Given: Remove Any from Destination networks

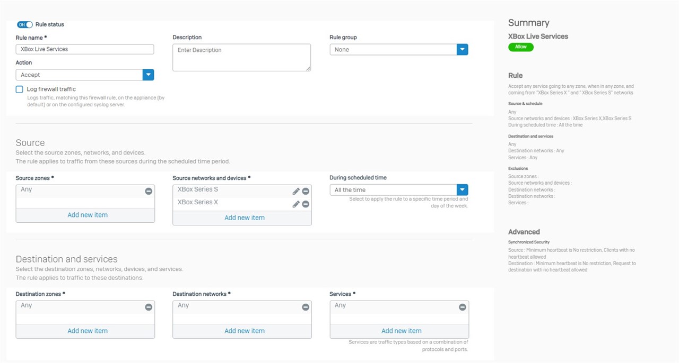Looking at the screenshot, I should (306, 307).
